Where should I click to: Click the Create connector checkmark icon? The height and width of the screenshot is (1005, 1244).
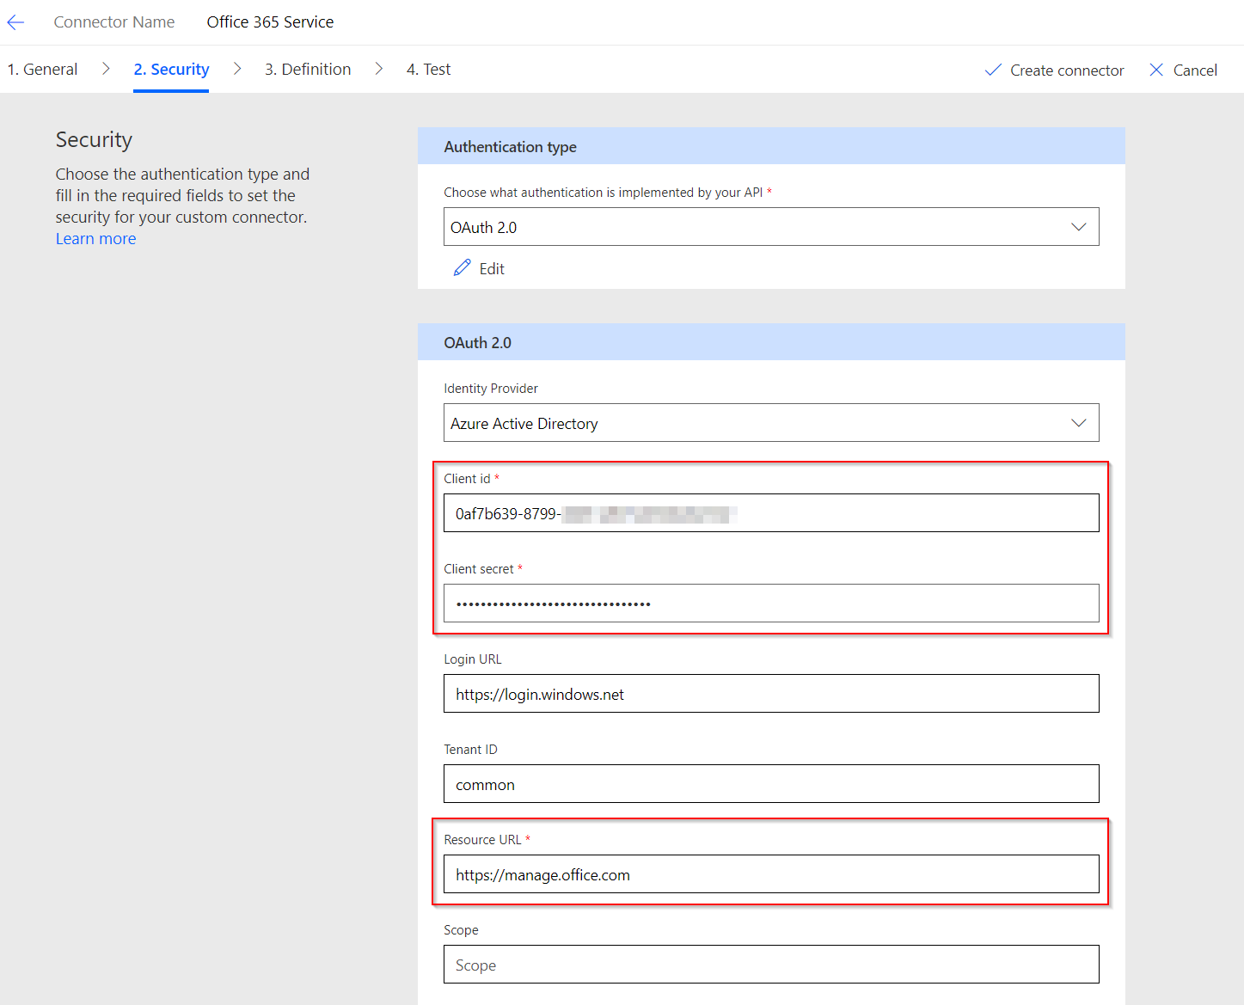[x=993, y=70]
